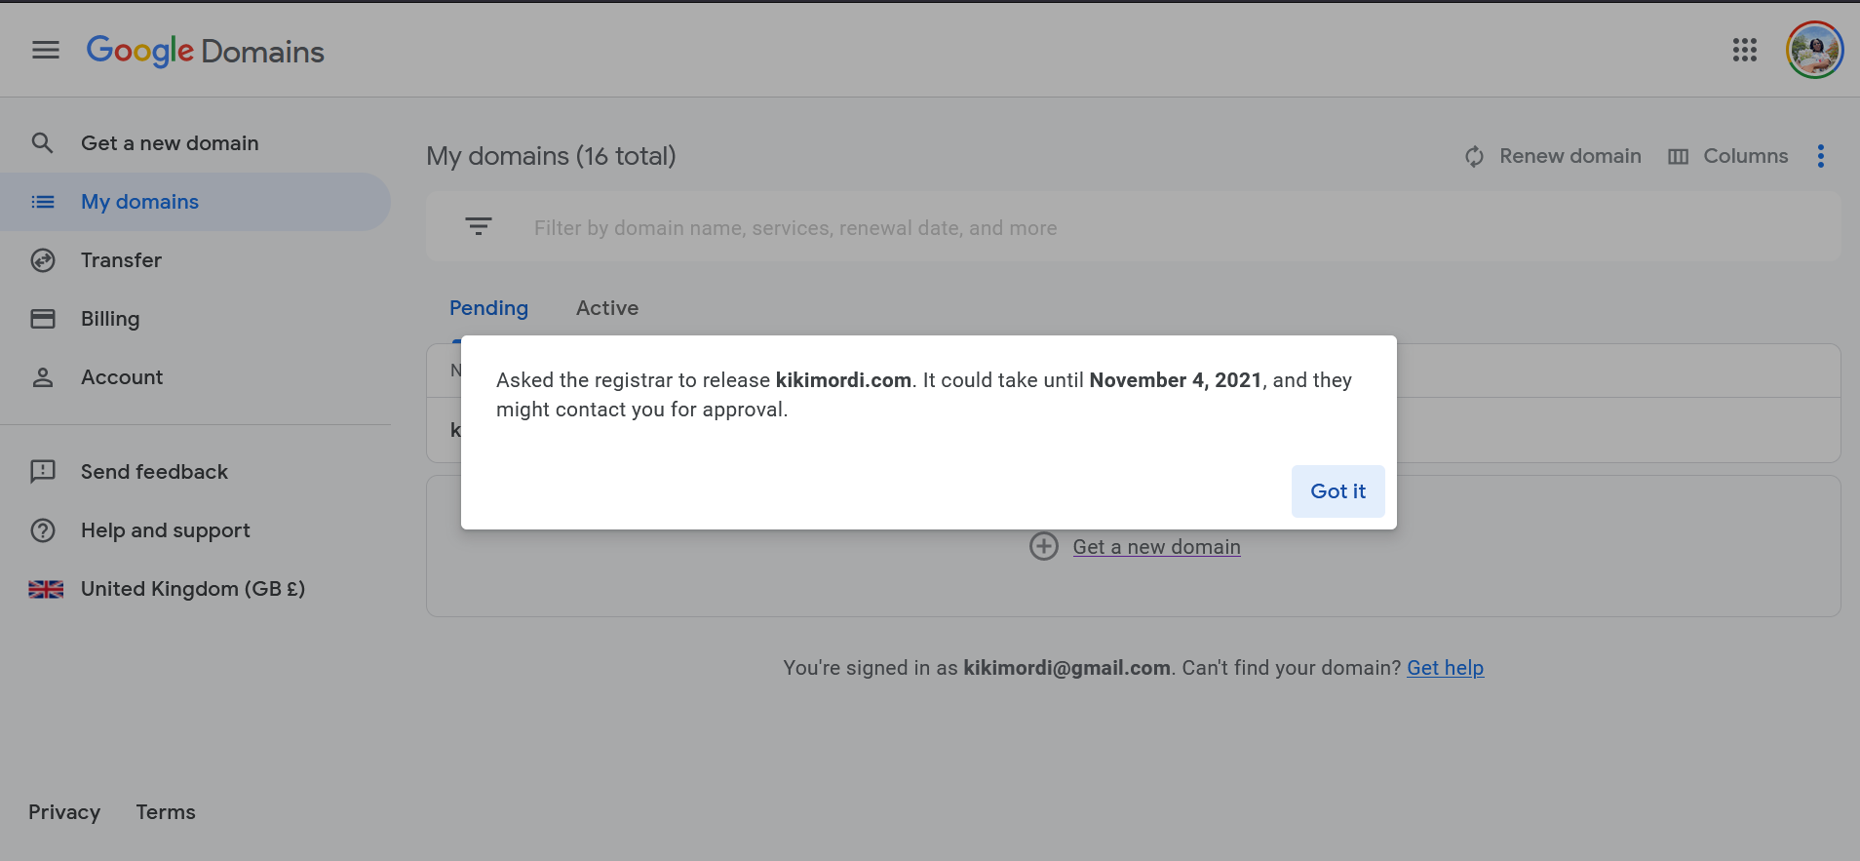This screenshot has height=861, width=1860.
Task: Change region United Kingdom (GB £)
Action: [193, 589]
